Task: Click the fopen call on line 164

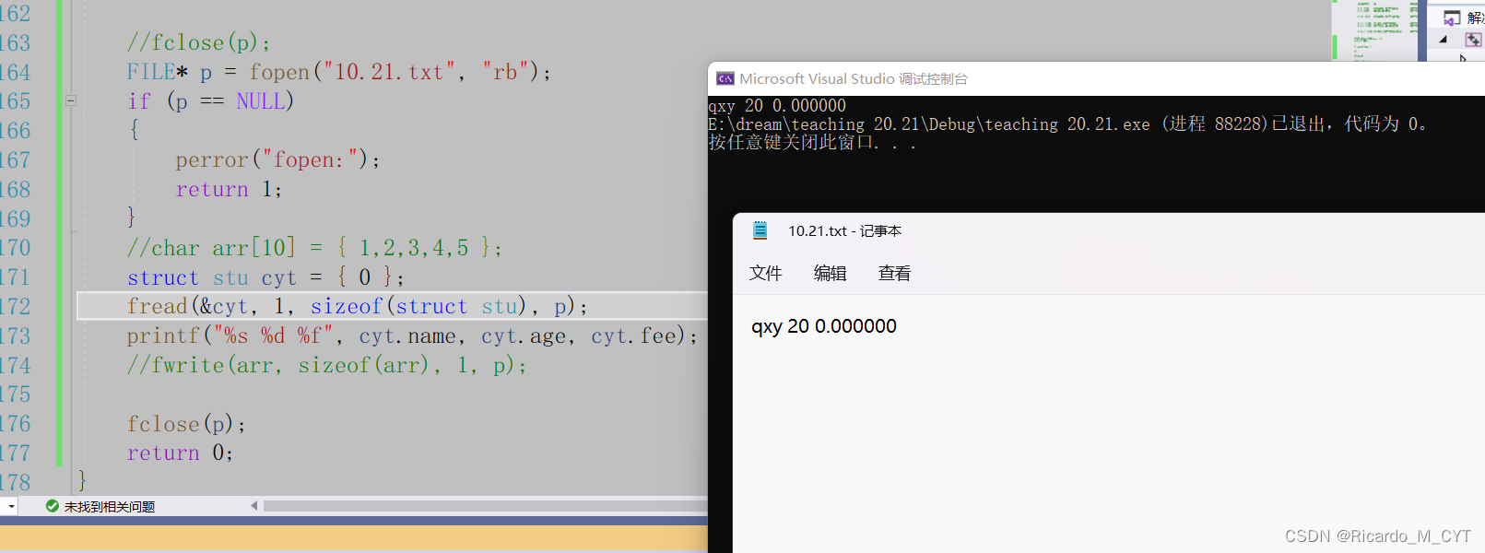Action: (x=400, y=72)
